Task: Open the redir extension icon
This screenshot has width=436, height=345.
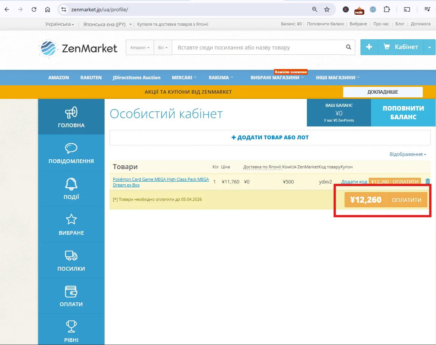Action: pos(359,10)
